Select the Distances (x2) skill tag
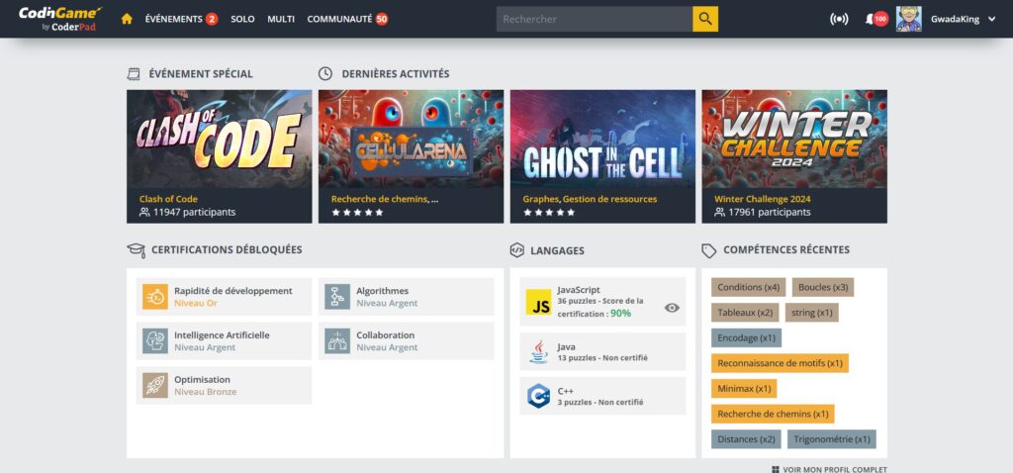 (x=746, y=438)
